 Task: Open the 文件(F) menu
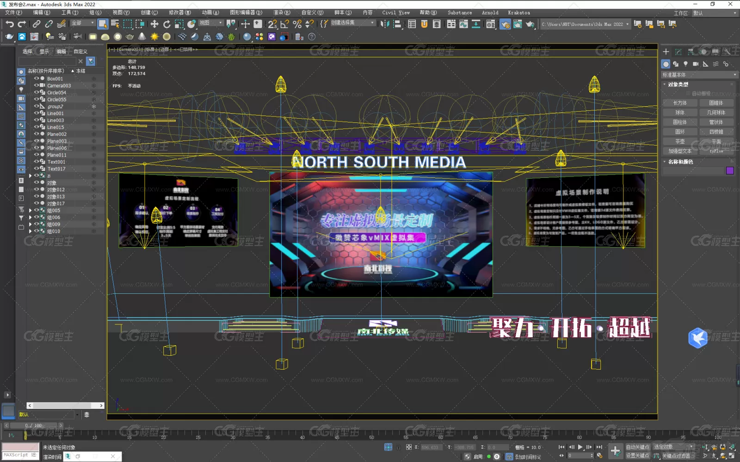click(x=13, y=12)
